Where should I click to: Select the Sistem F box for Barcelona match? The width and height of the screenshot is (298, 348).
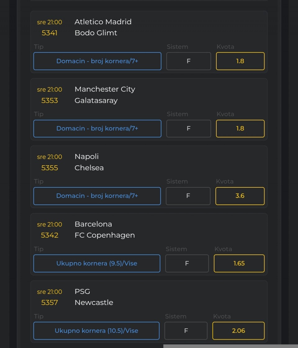click(x=187, y=263)
